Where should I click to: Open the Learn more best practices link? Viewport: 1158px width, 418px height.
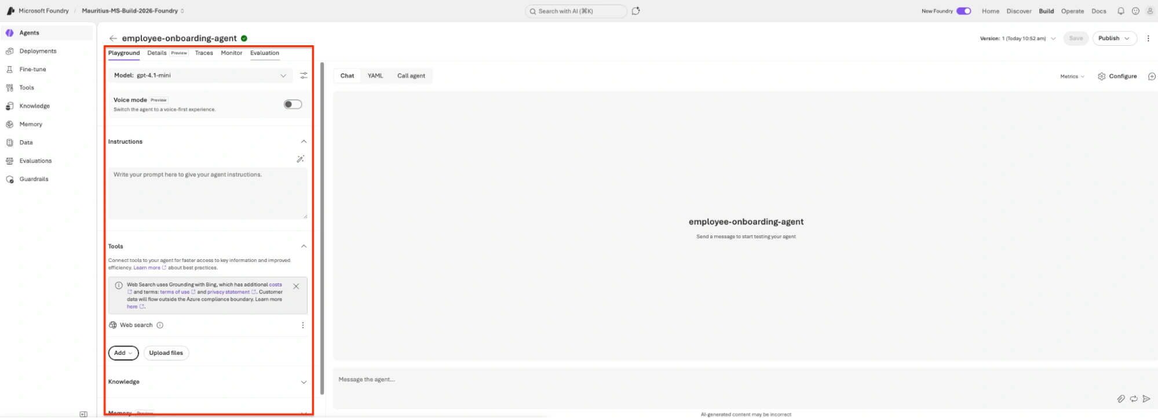tap(149, 268)
